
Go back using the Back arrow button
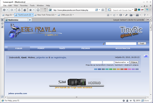[4, 10]
